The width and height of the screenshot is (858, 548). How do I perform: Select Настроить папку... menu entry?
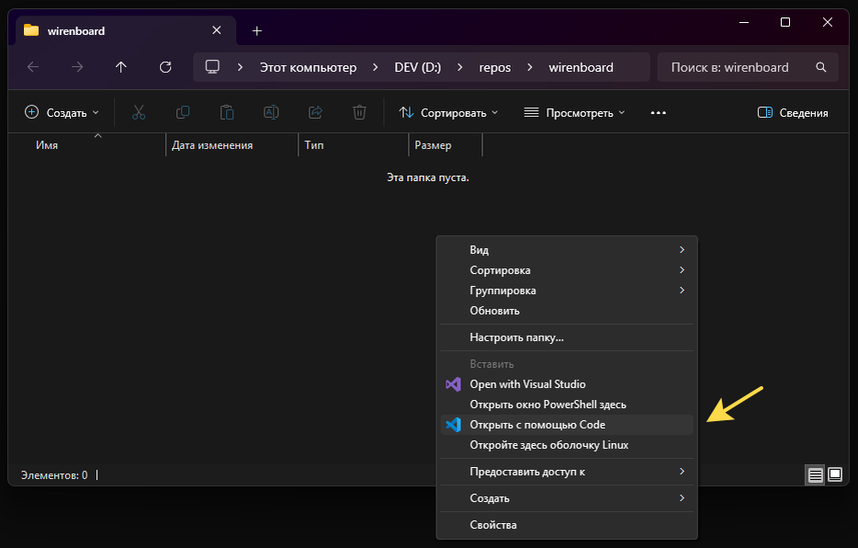(x=567, y=337)
